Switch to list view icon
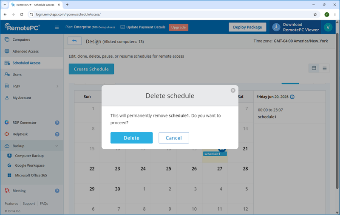The image size is (340, 215). (x=325, y=68)
